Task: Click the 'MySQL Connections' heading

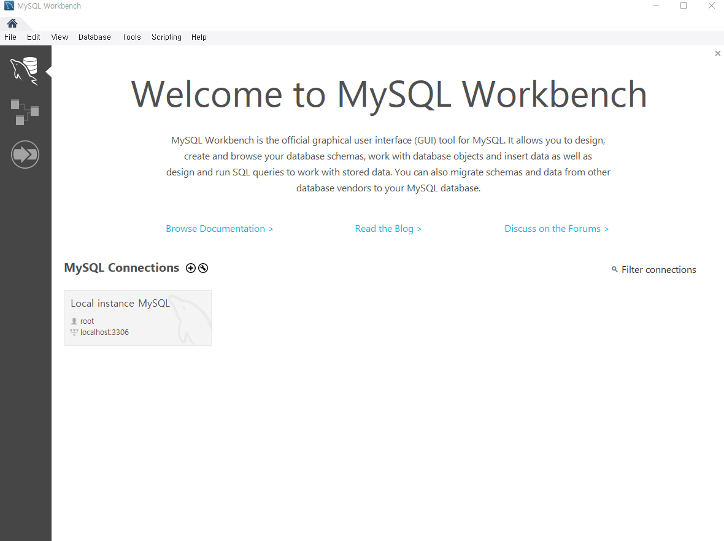Action: pos(121,268)
